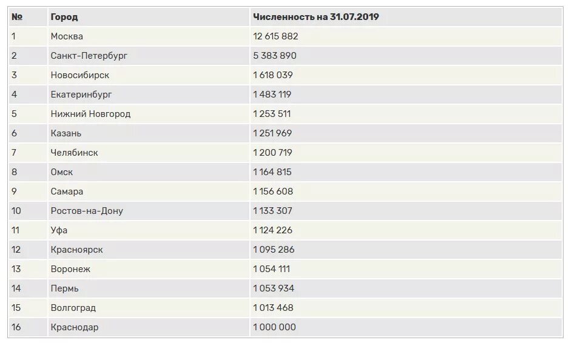Click population value 1 095 286
Image resolution: width=569 pixels, height=343 pixels.
[274, 250]
